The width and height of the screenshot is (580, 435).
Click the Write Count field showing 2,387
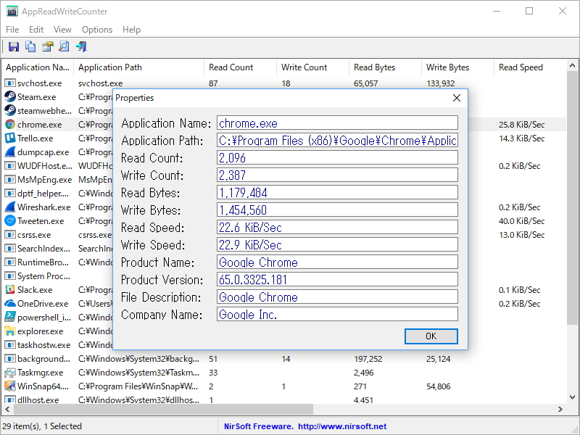click(337, 175)
